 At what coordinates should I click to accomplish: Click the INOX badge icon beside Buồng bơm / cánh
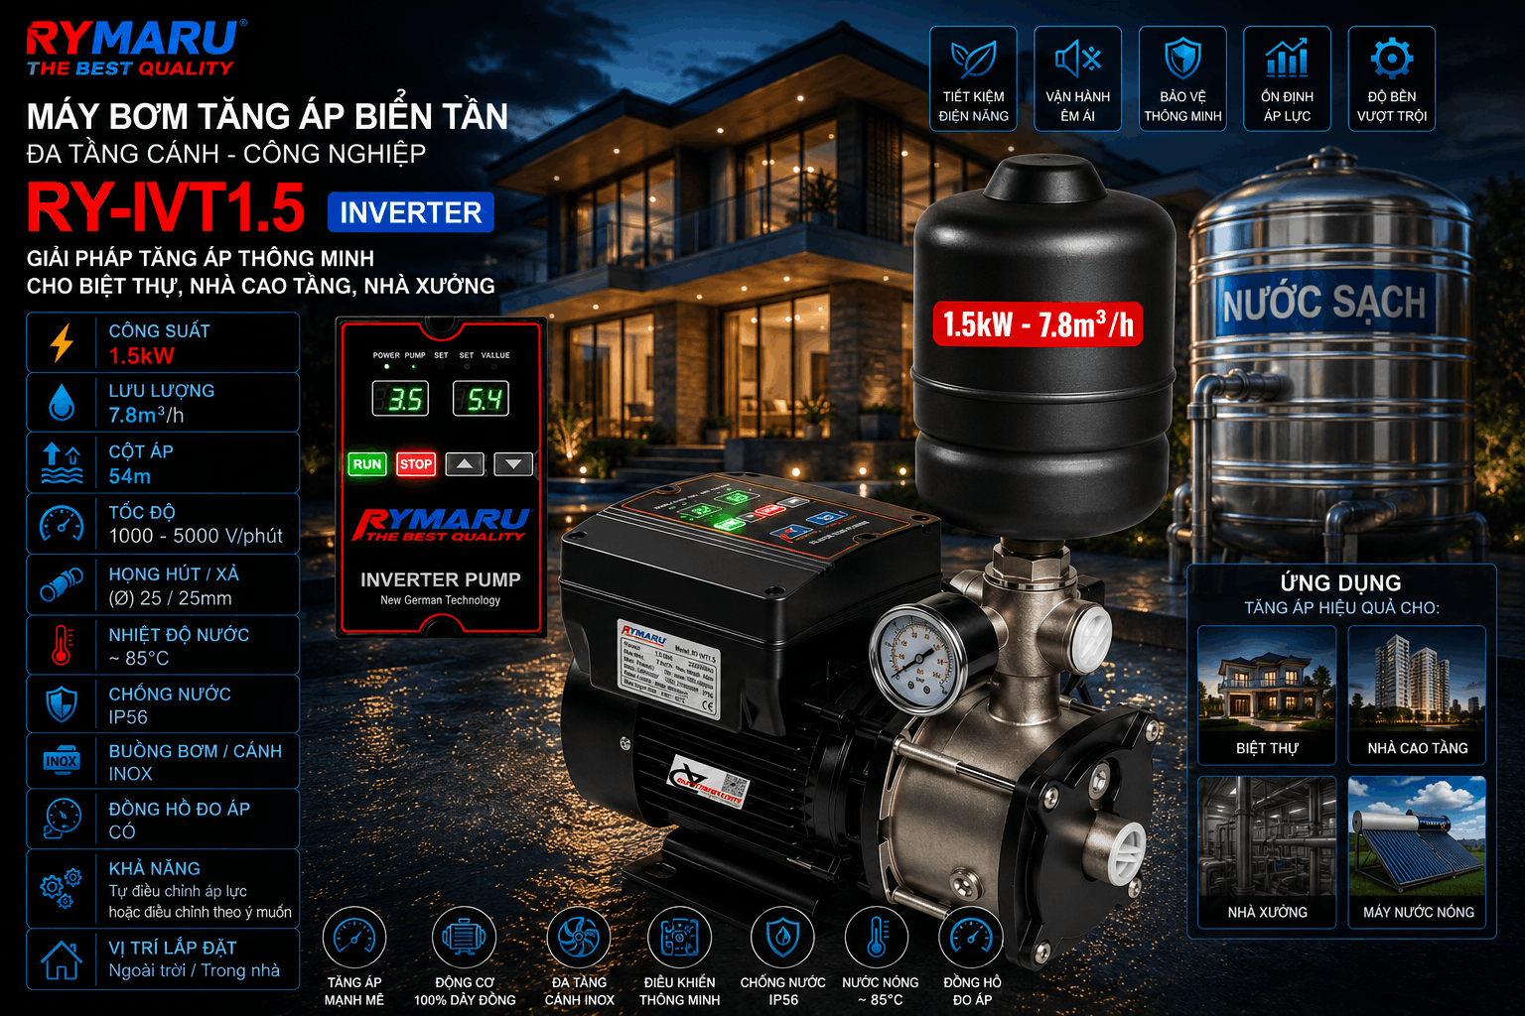[x=62, y=761]
